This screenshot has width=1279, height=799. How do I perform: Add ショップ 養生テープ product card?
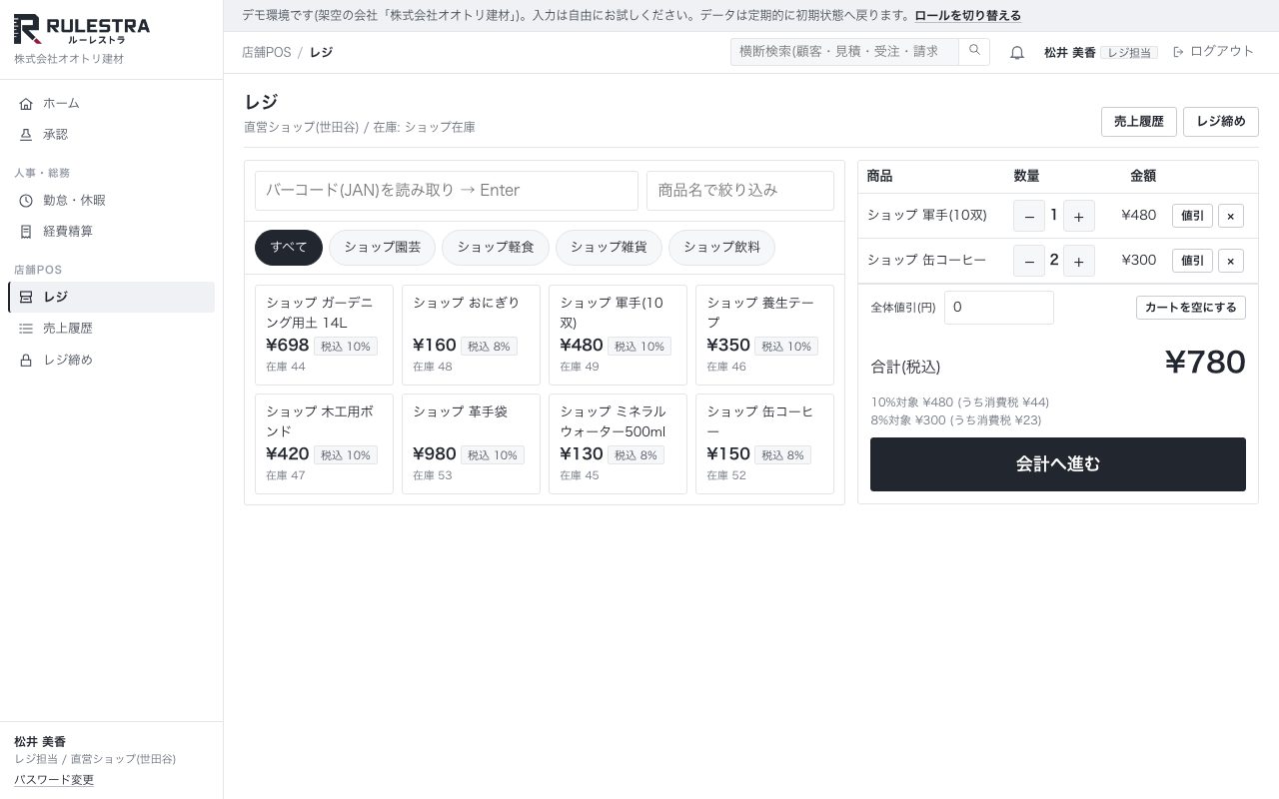pos(765,335)
